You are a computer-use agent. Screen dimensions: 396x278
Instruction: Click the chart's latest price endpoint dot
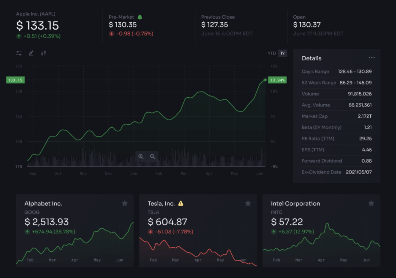point(265,80)
